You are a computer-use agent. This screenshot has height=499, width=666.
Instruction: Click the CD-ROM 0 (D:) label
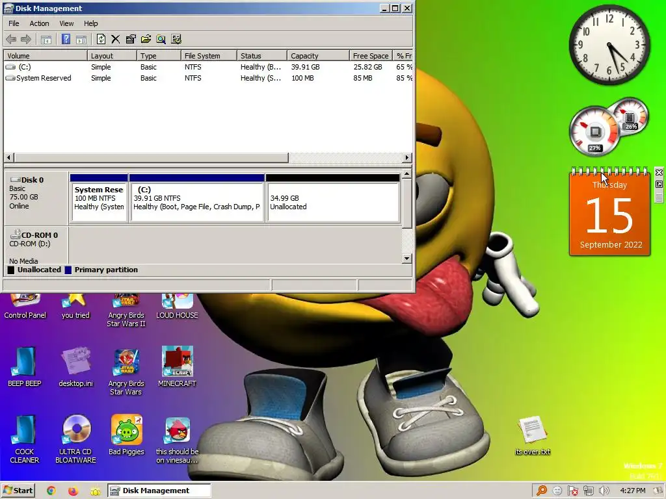click(36, 246)
